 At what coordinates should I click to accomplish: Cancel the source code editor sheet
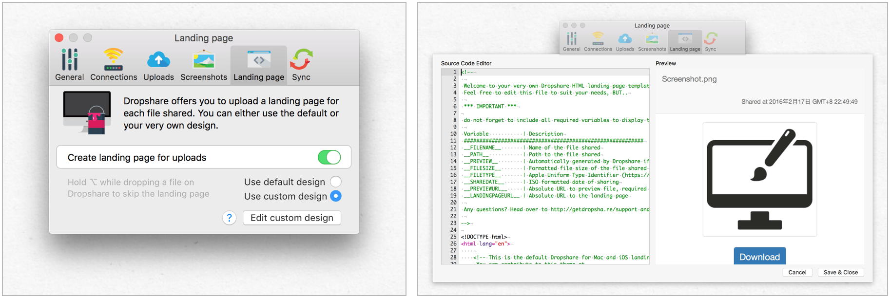click(797, 272)
